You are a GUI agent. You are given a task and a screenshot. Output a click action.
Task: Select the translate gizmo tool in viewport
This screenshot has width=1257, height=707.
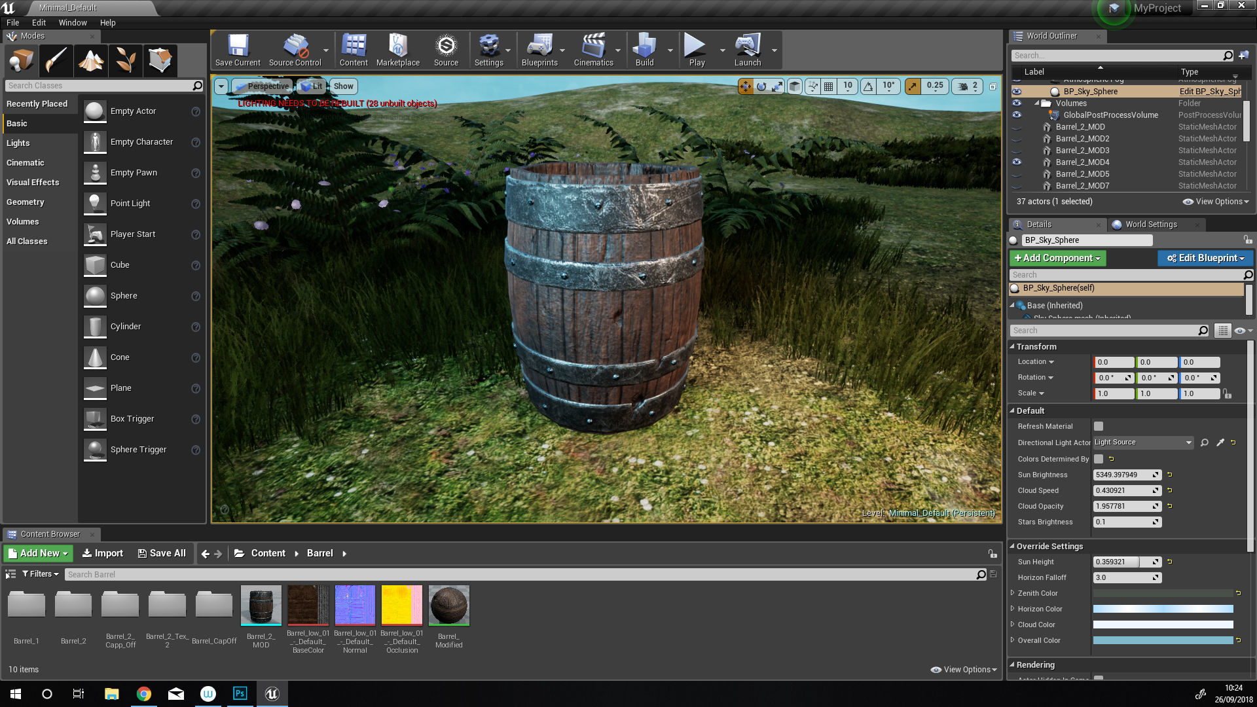[x=746, y=86]
